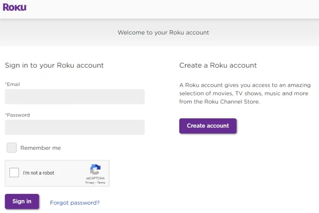Enable the Remember me checkbox
Viewport: 319px width, 213px height.
pyautogui.click(x=12, y=148)
